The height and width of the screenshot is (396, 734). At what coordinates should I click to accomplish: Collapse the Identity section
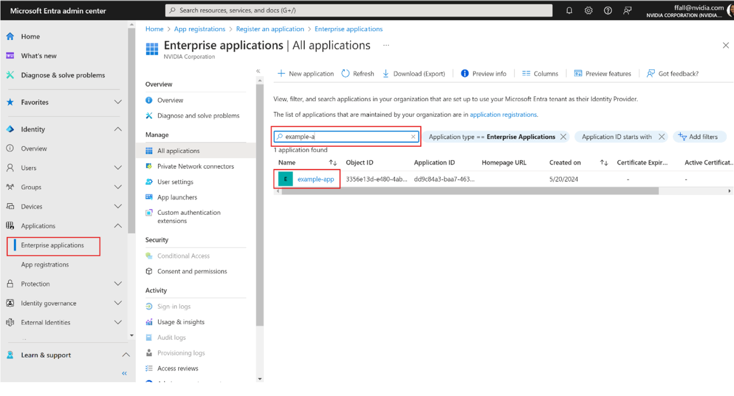118,129
